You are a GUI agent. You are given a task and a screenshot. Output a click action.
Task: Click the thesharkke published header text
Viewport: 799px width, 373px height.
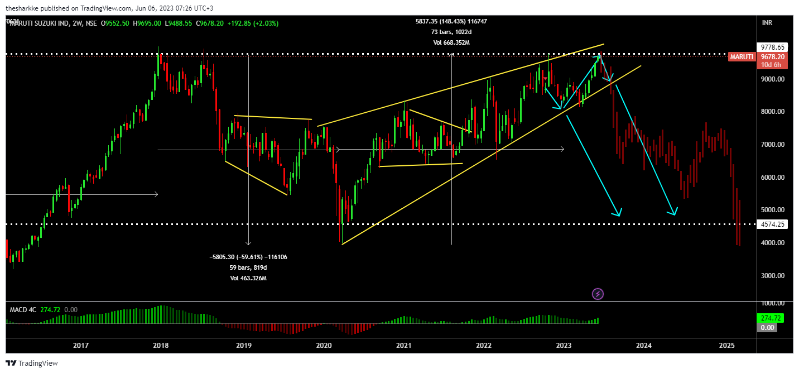click(109, 8)
